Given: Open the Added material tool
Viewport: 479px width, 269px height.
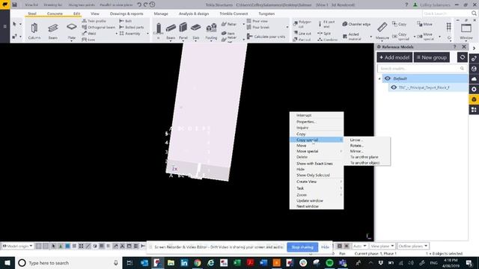Looking at the screenshot, I should click(x=351, y=37).
